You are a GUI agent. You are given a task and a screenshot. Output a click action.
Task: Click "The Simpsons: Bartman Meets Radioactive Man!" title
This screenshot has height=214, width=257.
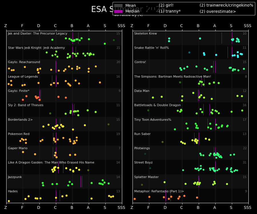(x=172, y=77)
